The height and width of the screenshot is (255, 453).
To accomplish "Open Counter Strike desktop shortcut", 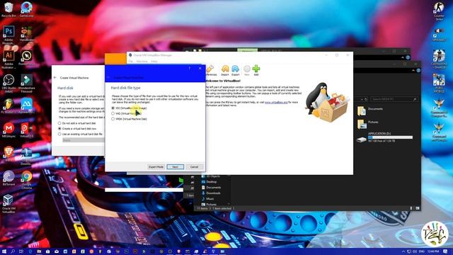I will coord(439,11).
